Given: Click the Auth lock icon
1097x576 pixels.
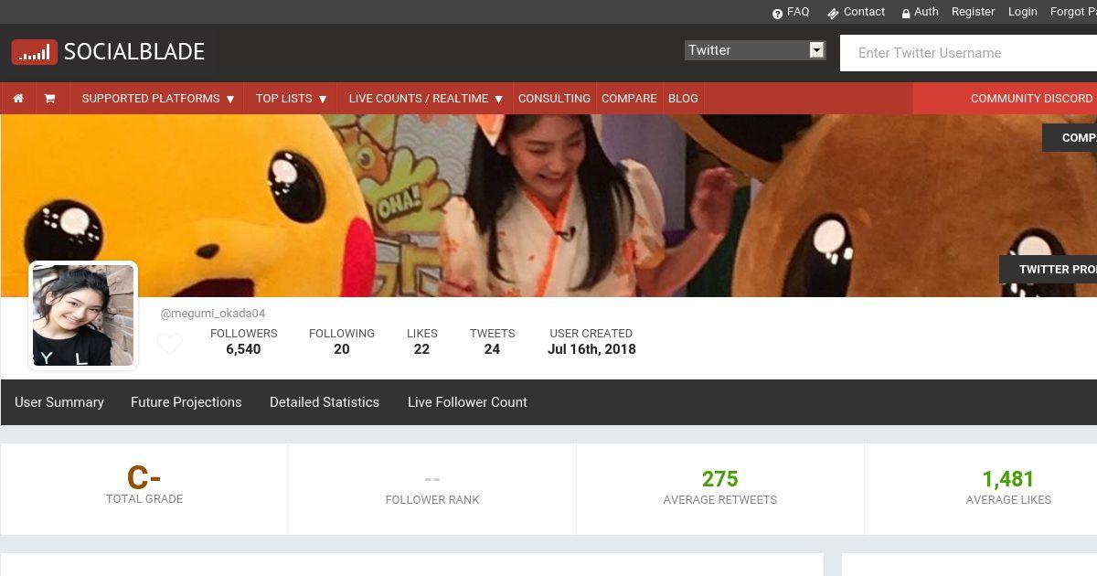Looking at the screenshot, I should [x=906, y=14].
